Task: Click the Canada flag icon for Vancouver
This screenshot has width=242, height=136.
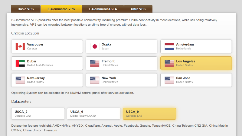Action: (20, 46)
